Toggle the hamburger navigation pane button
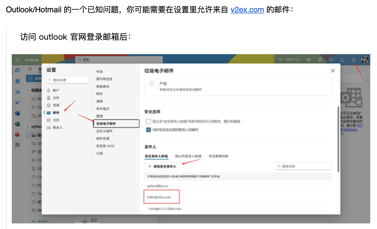This screenshot has width=377, height=229. (30, 69)
